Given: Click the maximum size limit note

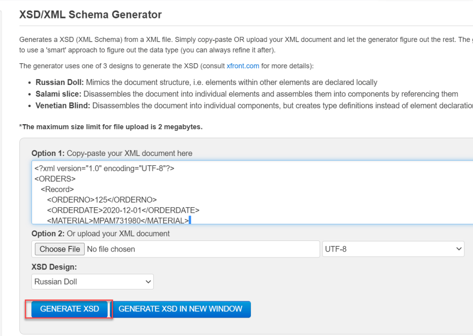Looking at the screenshot, I should pyautogui.click(x=111, y=126).
